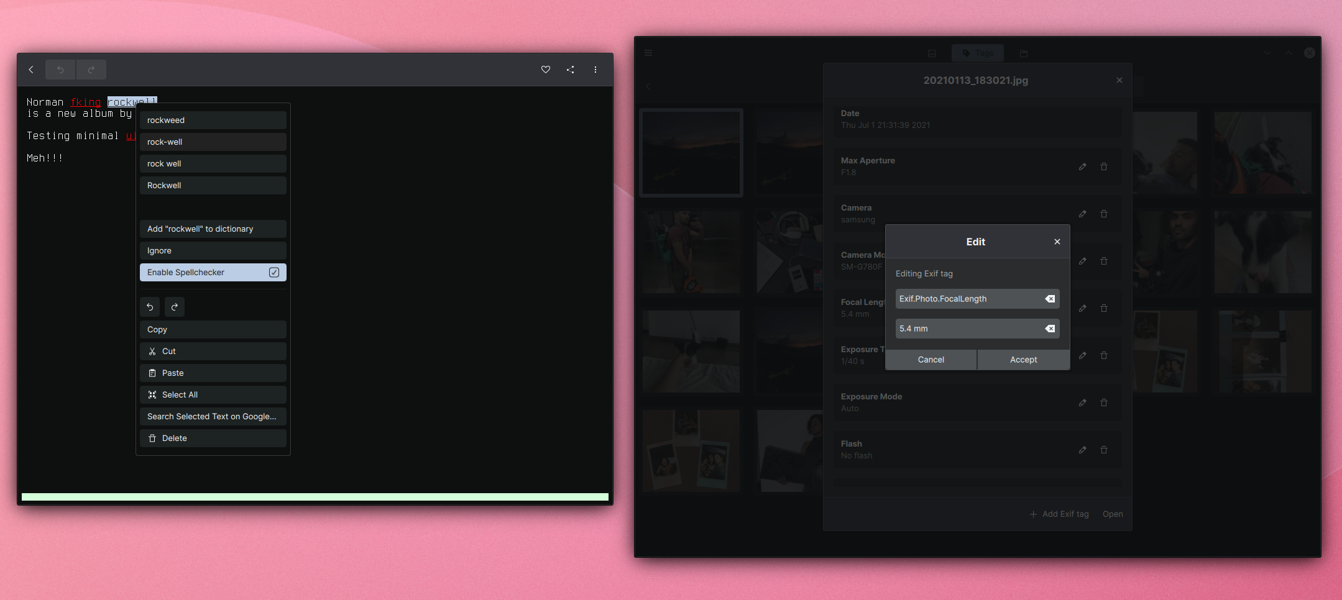Edit the Max Aperture tag
The width and height of the screenshot is (1342, 600).
click(x=1083, y=166)
